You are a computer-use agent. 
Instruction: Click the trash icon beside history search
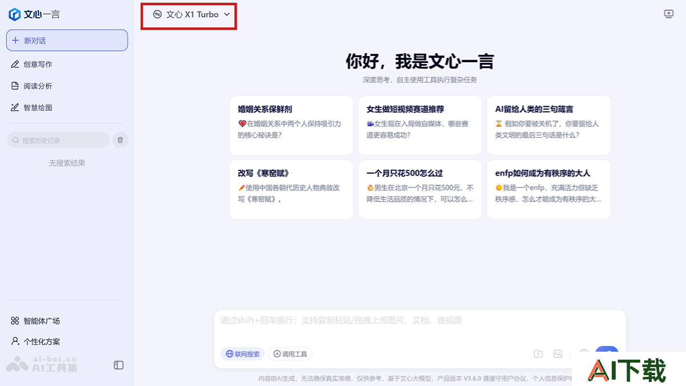120,140
